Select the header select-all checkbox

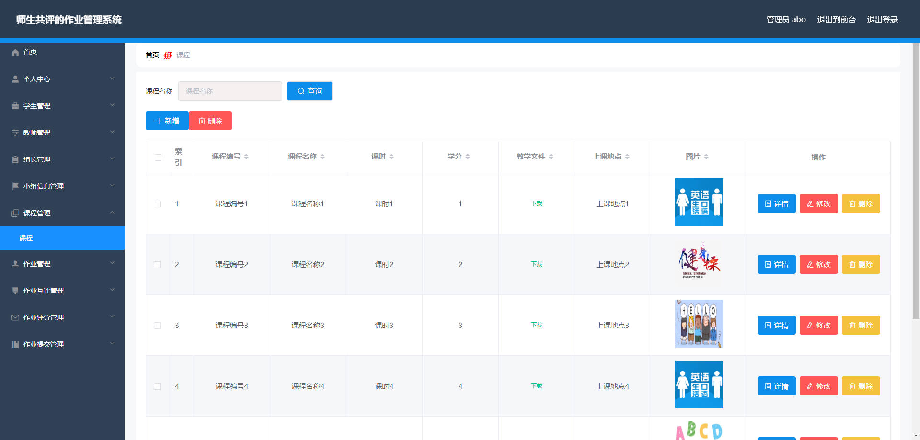tap(158, 158)
